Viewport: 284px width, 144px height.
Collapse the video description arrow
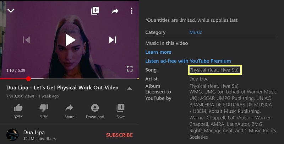pyautogui.click(x=130, y=89)
